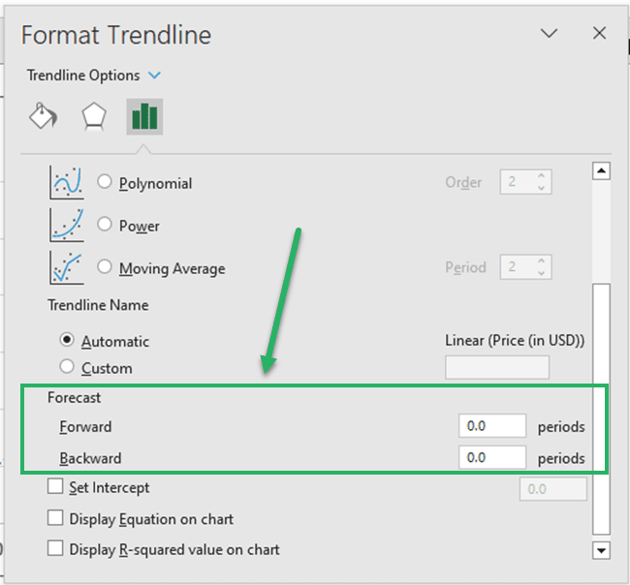Open the task pane options chevron
Viewport: 630px width, 585px height.
tap(549, 33)
